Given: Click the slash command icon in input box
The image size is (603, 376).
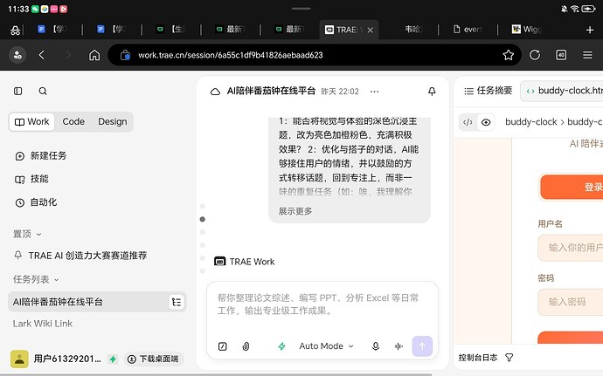Looking at the screenshot, I should [222, 346].
